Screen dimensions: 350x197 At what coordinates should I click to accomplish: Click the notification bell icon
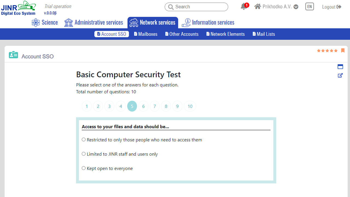coord(244,7)
